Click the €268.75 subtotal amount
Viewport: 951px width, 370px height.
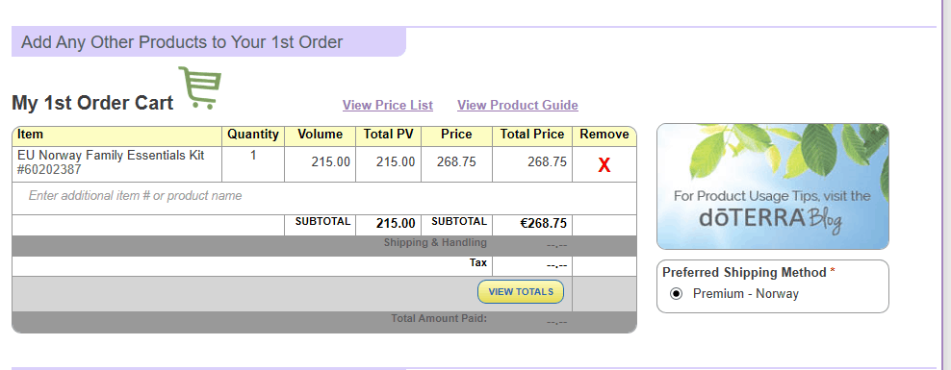click(x=544, y=224)
